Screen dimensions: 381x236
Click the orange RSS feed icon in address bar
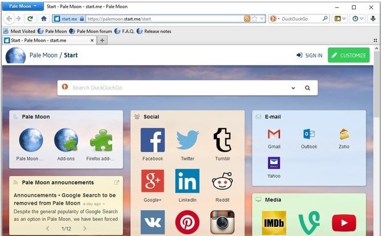point(247,19)
